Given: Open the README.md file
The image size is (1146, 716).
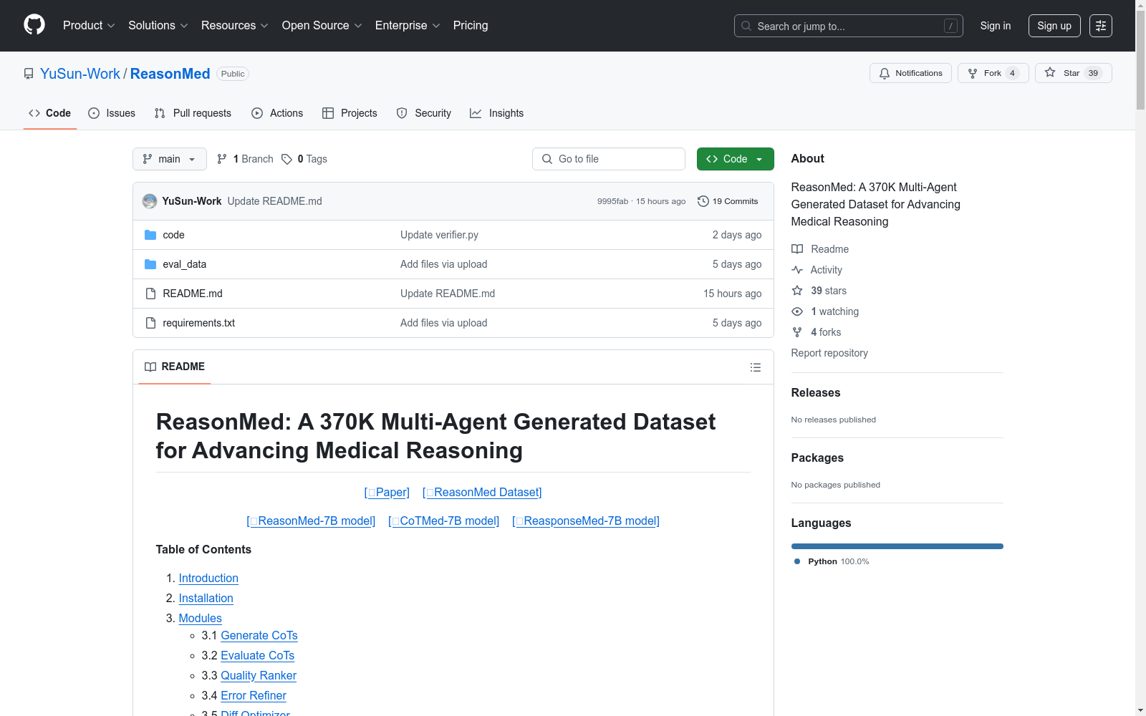Looking at the screenshot, I should pos(193,294).
